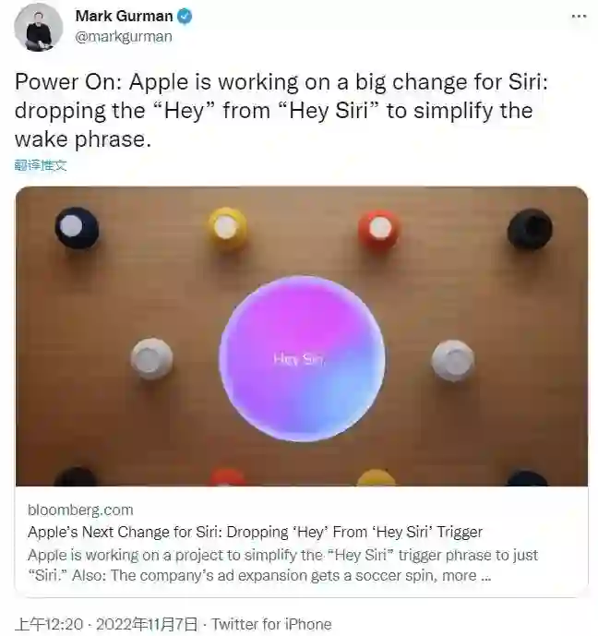Open the Hey Siri article image
This screenshot has height=636, width=598.
pyautogui.click(x=301, y=336)
